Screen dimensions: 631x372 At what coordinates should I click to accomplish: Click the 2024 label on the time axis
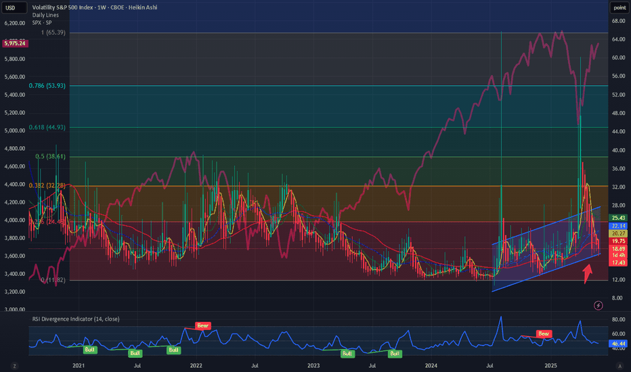(x=431, y=365)
